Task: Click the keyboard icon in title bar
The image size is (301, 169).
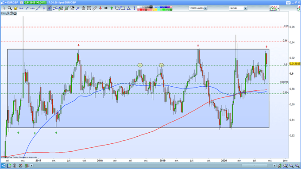Action: (288, 3)
